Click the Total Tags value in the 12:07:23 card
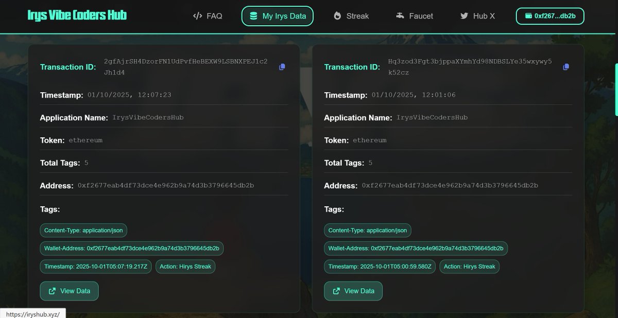This screenshot has height=318, width=618. (87, 163)
